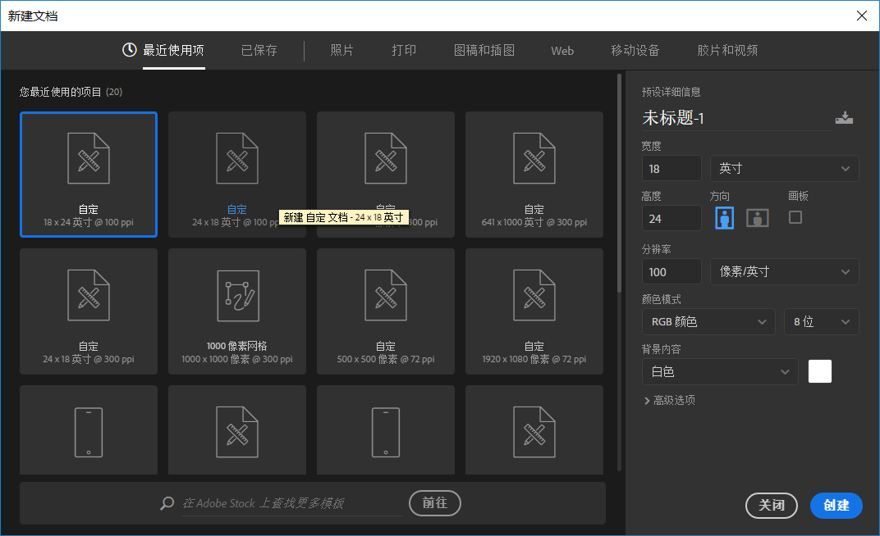Image resolution: width=880 pixels, height=536 pixels.
Task: Open the 8 位 bit depth dropdown
Action: tap(821, 321)
